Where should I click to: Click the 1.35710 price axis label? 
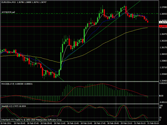[x=163, y=67]
